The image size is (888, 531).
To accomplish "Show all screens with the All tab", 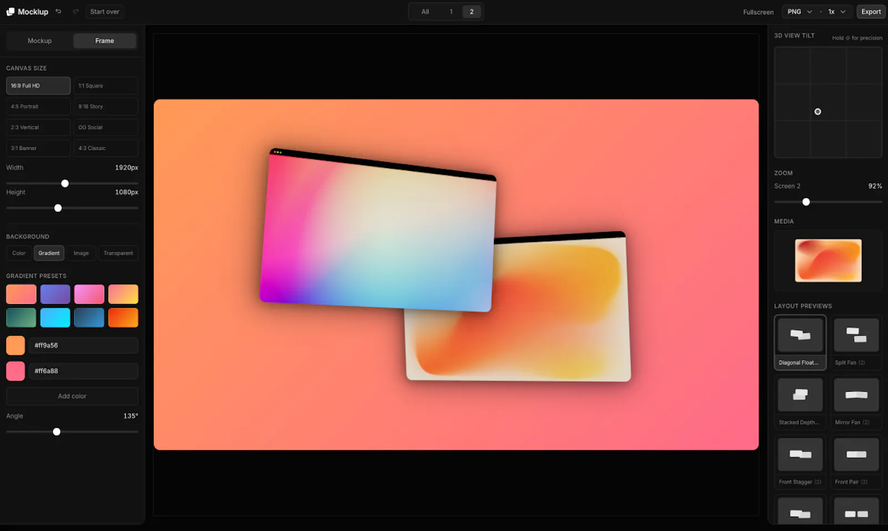I will (425, 12).
